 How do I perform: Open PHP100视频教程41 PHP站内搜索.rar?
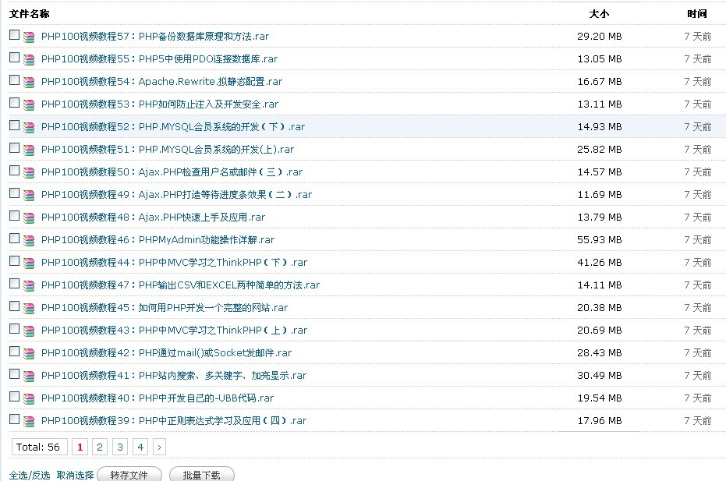tap(174, 376)
